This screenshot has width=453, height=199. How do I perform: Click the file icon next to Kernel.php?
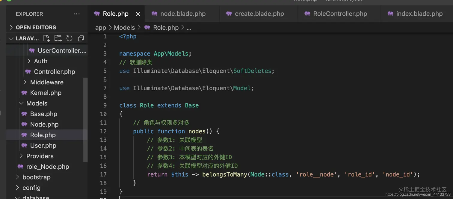24,93
